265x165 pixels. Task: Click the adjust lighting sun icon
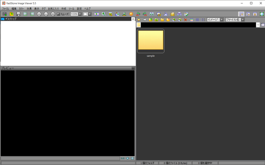coord(131,14)
